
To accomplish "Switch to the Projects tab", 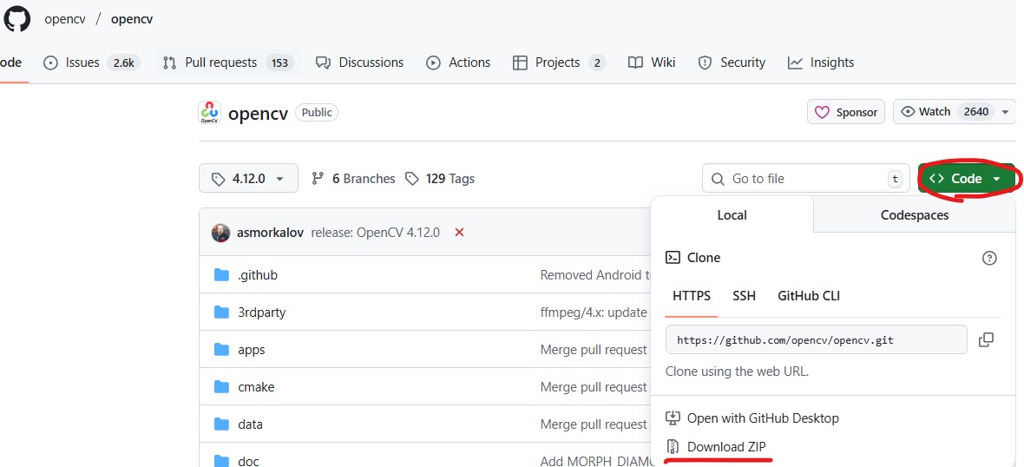I will (x=559, y=62).
